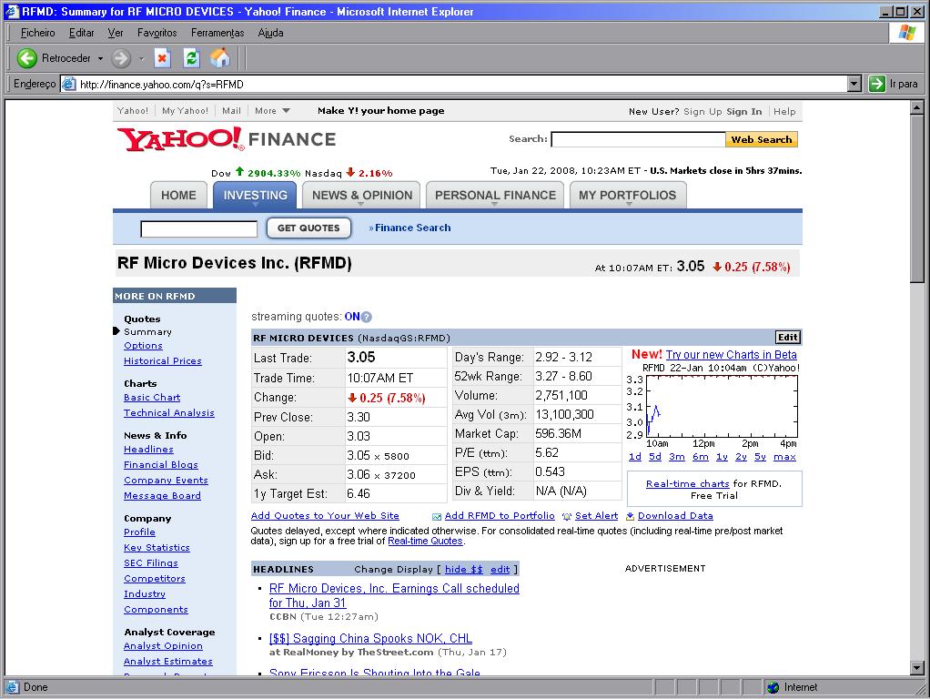Open the More dropdown in Yahoo top bar
The height and width of the screenshot is (699, 930).
(272, 111)
